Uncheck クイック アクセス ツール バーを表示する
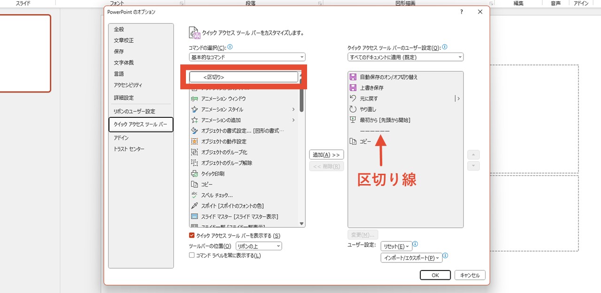Viewport: 601px width, 293px height. tap(192, 236)
